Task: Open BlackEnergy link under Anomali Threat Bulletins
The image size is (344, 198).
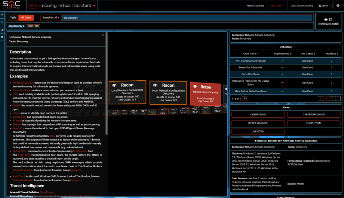Action: [47, 192]
